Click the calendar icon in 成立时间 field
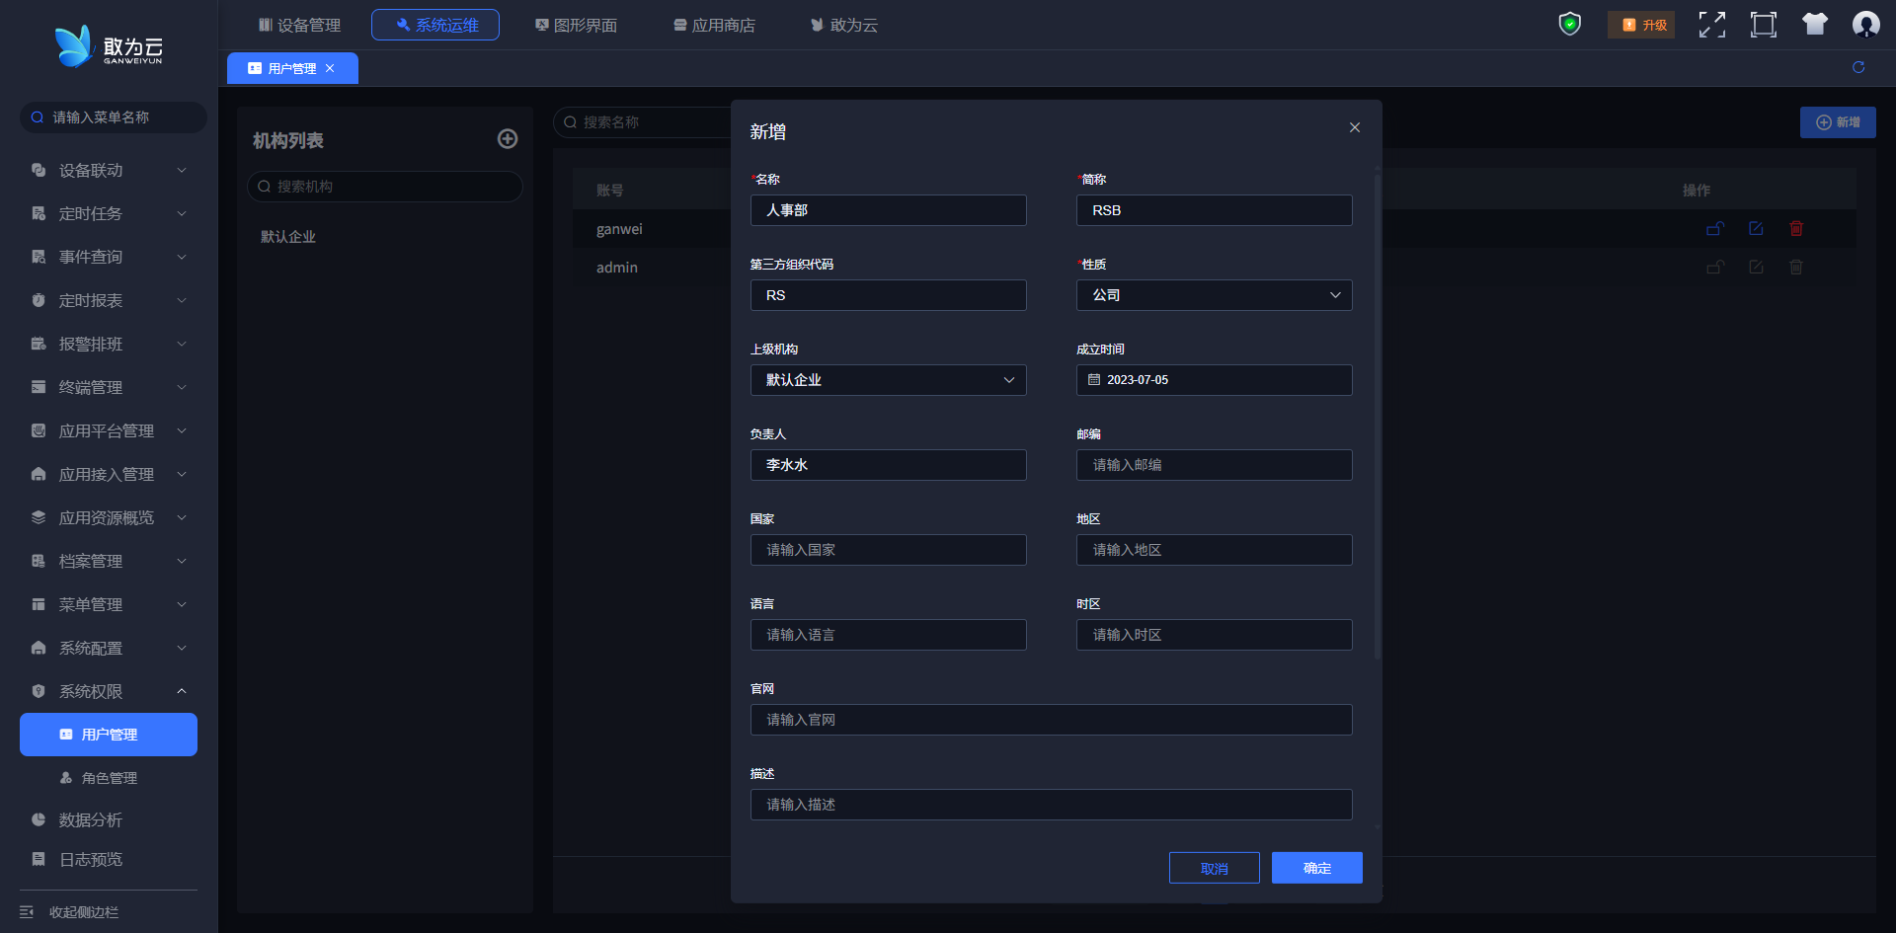Image resolution: width=1896 pixels, height=933 pixels. 1094,380
